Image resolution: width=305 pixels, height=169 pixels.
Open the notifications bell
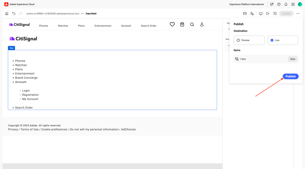[x=286, y=4]
